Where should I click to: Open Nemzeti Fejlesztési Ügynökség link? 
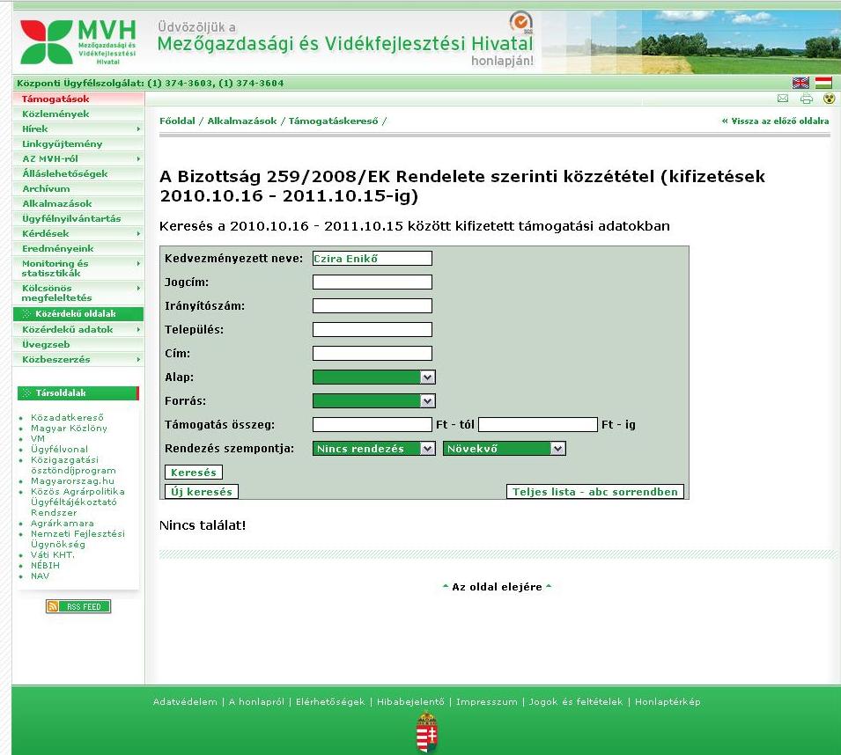[77, 539]
